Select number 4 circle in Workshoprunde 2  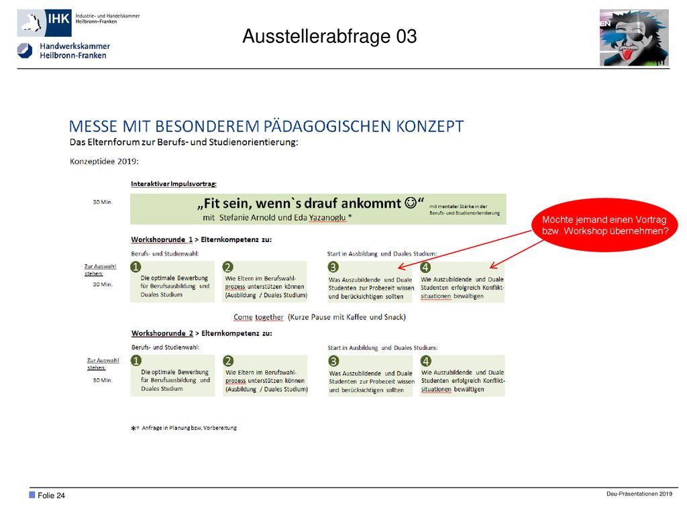click(x=426, y=361)
